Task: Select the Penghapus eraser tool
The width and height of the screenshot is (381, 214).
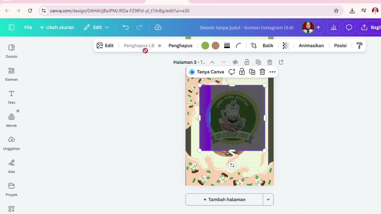Action: coord(180,45)
